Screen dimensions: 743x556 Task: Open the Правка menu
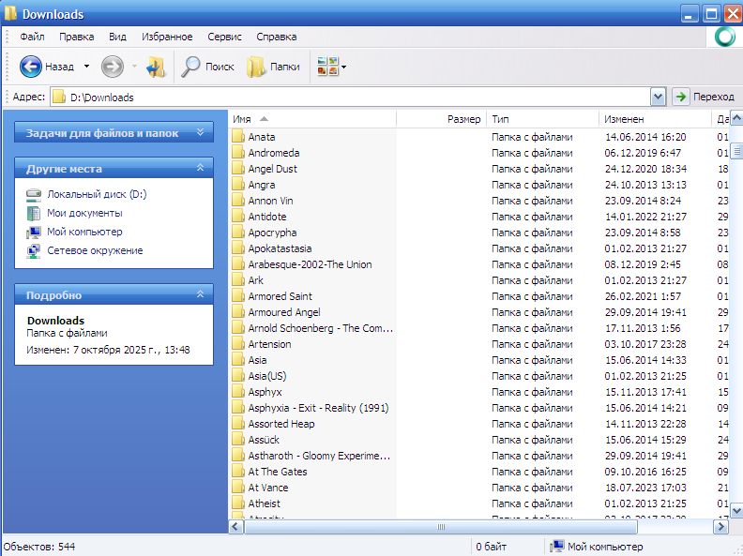point(77,37)
